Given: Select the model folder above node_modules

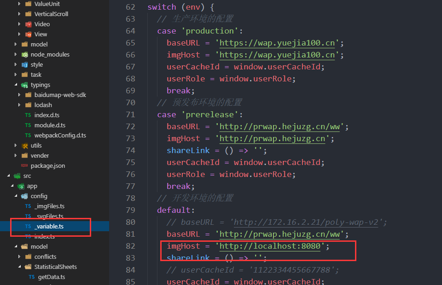Looking at the screenshot, I should point(39,45).
